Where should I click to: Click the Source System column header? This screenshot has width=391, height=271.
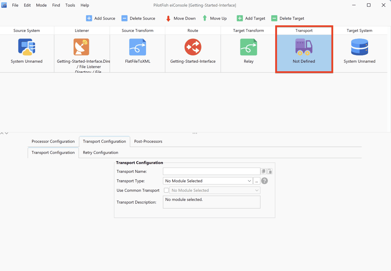(x=27, y=31)
